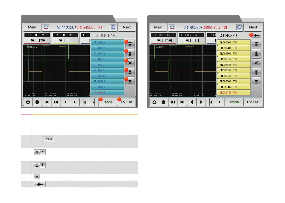The image size is (285, 203).
Task: Page up in the FOLDER NAME list
Action: click(x=130, y=54)
